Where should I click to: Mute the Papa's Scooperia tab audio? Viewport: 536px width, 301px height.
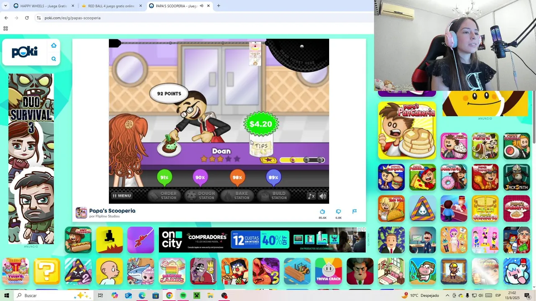201,6
